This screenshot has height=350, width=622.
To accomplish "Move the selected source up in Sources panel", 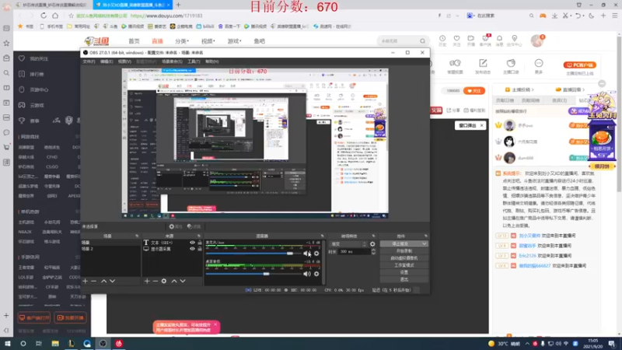I will 173,281.
